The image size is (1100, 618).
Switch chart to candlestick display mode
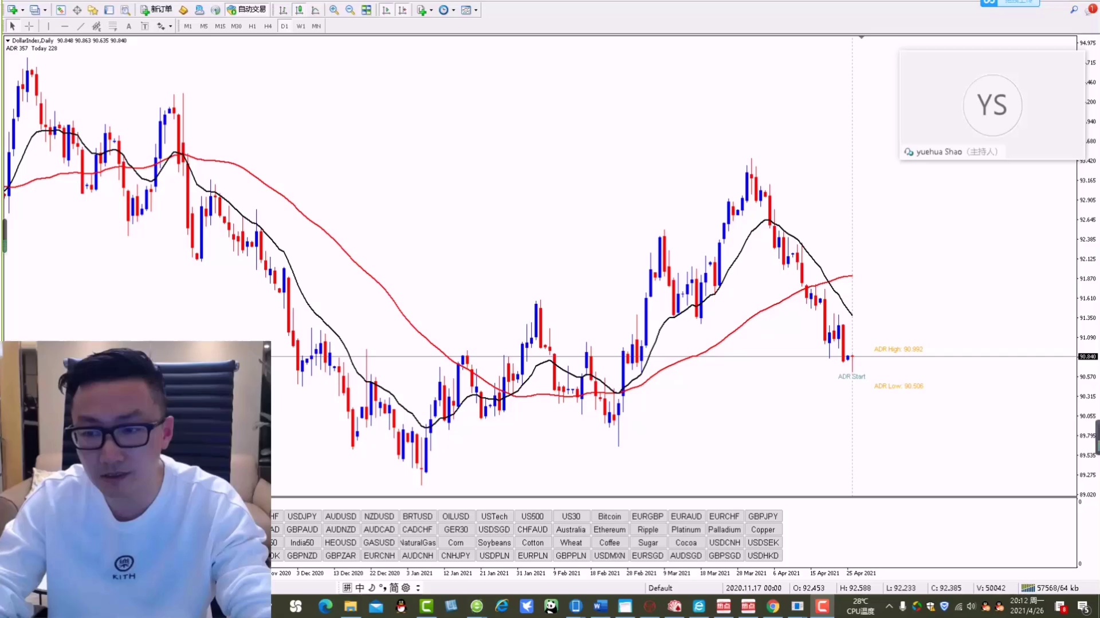pos(299,10)
